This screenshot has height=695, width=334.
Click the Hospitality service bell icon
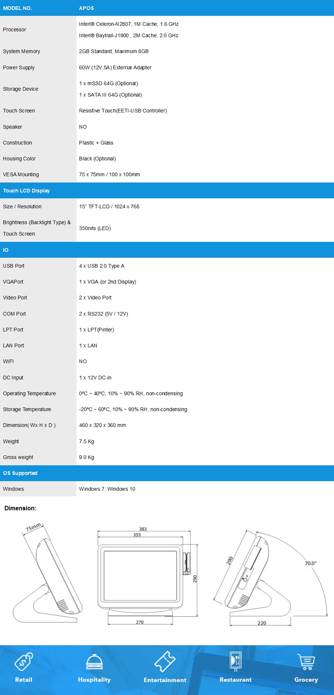click(x=94, y=662)
